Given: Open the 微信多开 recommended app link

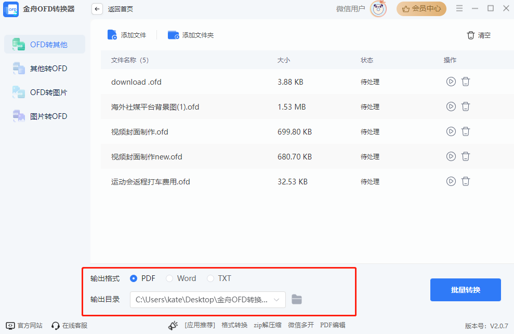Looking at the screenshot, I should click(x=301, y=325).
